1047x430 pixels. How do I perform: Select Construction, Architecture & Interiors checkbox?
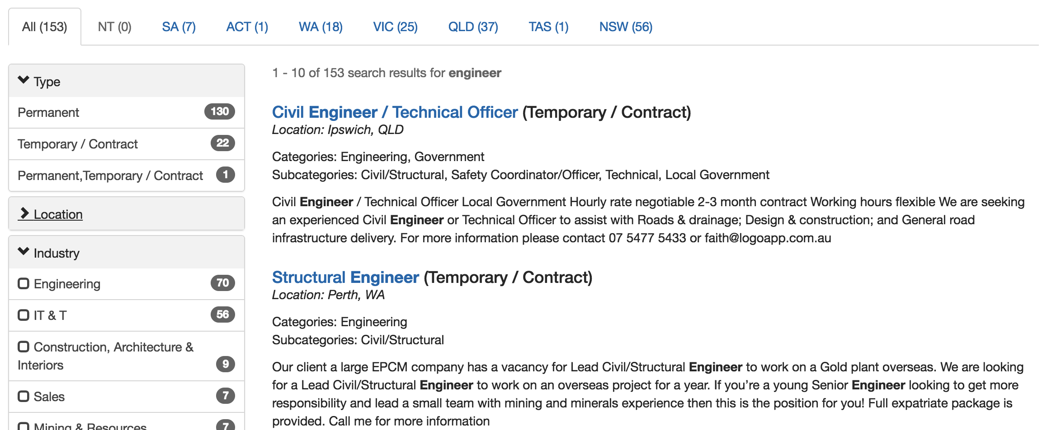[24, 347]
